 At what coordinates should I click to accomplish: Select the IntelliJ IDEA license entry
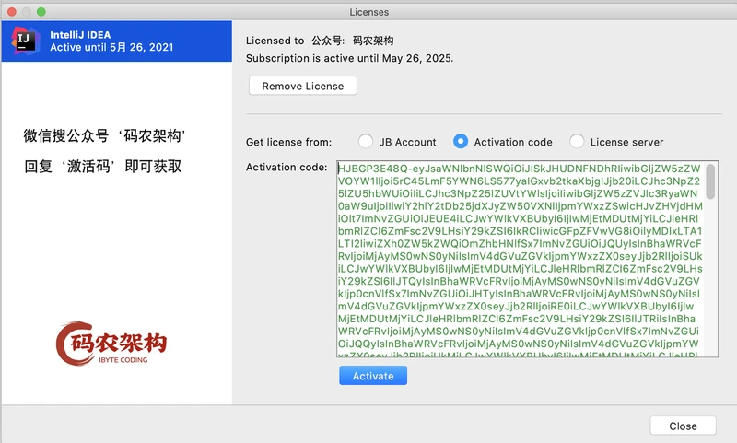click(x=116, y=41)
